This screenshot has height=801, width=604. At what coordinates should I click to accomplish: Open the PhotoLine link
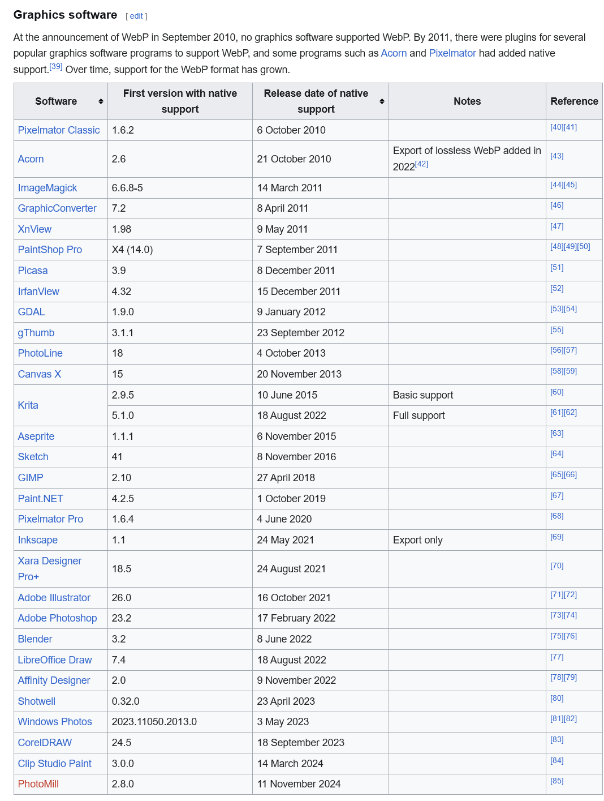pos(40,353)
